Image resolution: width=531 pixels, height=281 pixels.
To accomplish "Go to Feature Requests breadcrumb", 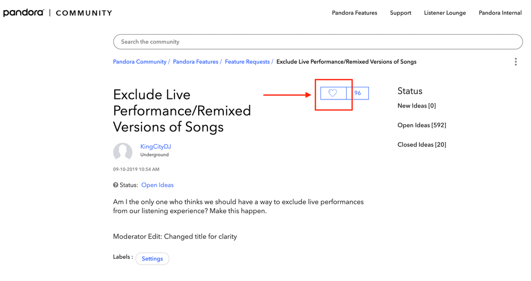I will pyautogui.click(x=247, y=62).
